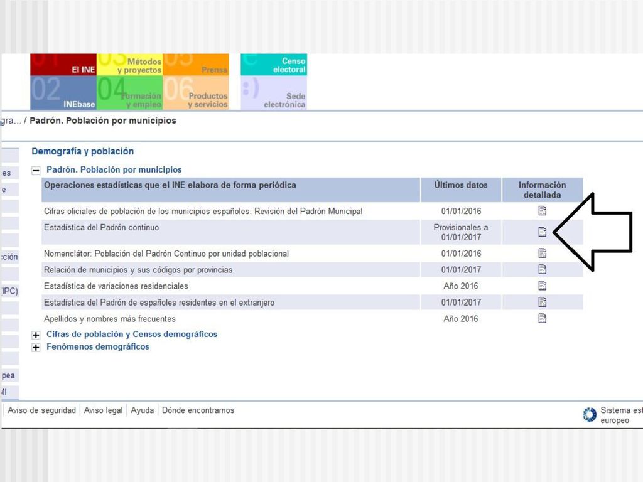Open info icon for Apellidos y nombres row
The width and height of the screenshot is (643, 482).
[542, 318]
